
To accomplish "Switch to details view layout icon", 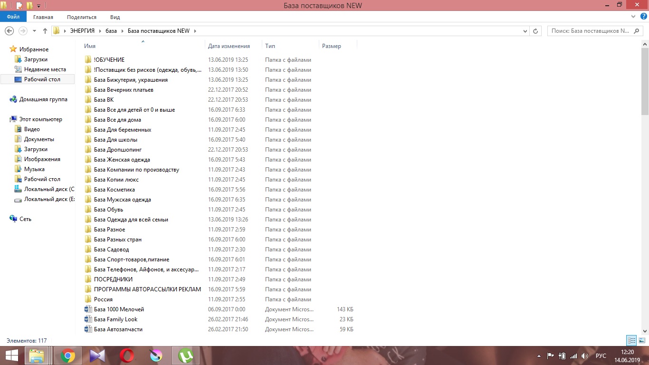I will pyautogui.click(x=631, y=340).
